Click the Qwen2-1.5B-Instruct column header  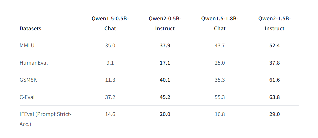(274, 23)
